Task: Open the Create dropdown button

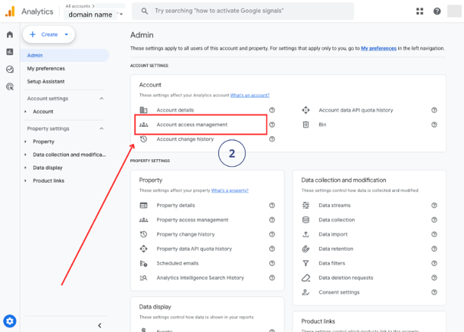Action: (49, 35)
